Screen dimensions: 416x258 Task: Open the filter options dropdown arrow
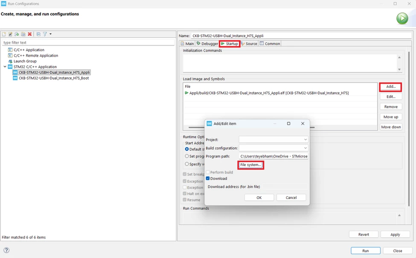point(50,34)
